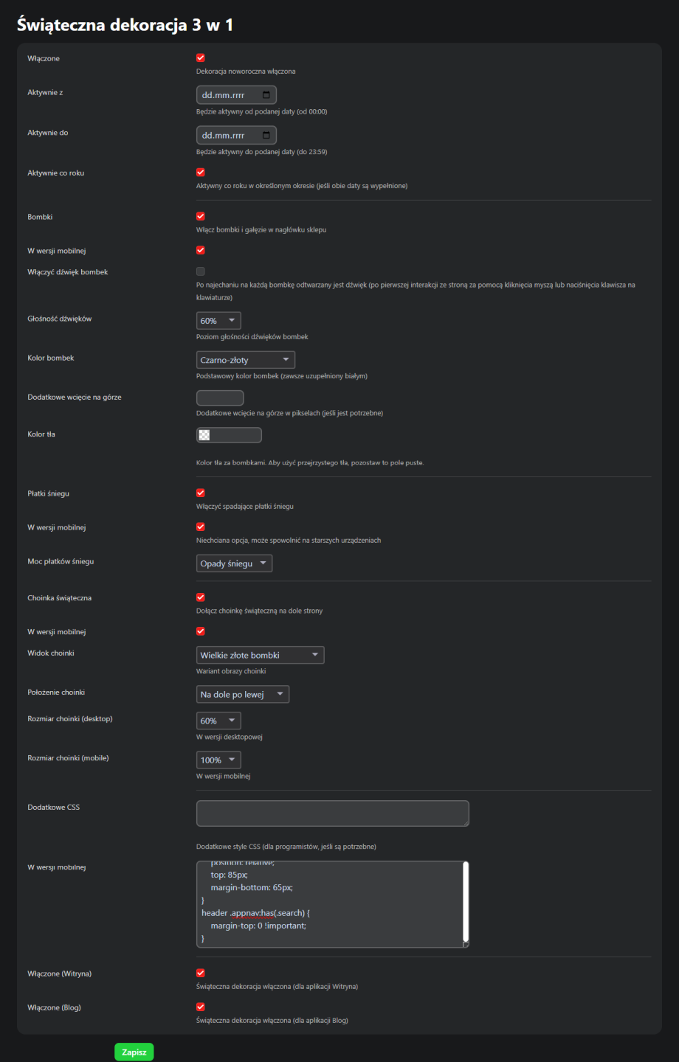Image resolution: width=679 pixels, height=1062 pixels.
Task: Open 'Głośność dźwięków' 60% dropdown
Action: pos(218,321)
